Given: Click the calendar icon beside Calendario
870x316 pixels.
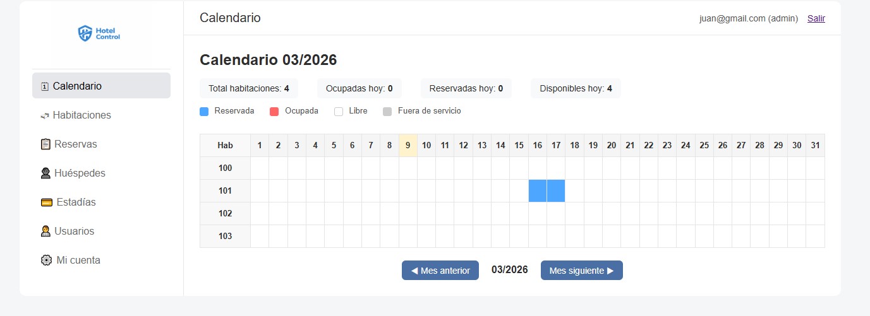Looking at the screenshot, I should (45, 86).
